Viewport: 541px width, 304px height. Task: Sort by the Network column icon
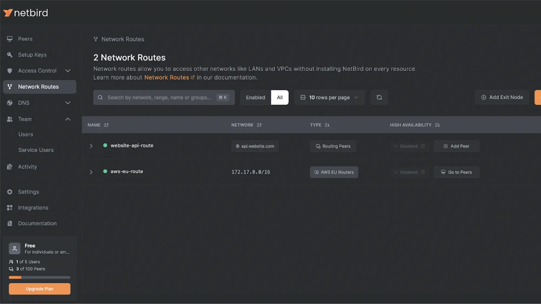259,125
